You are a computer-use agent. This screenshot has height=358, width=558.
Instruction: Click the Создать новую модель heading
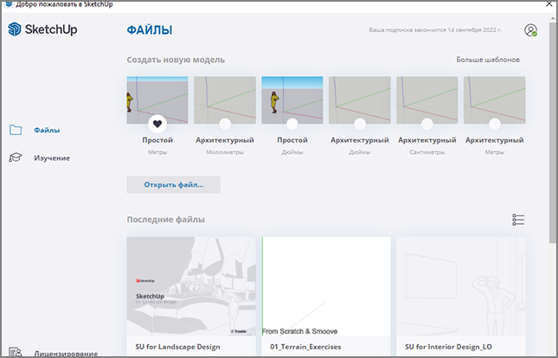176,60
